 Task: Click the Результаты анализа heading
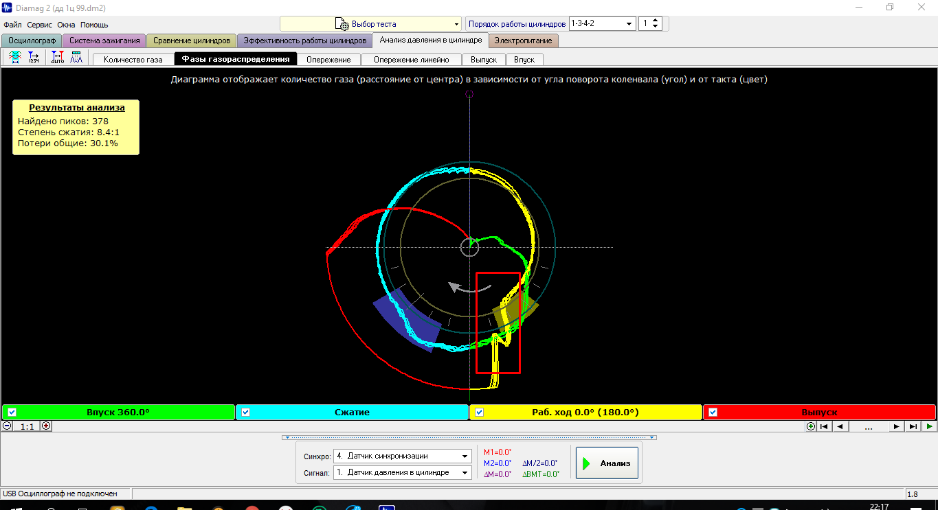click(x=77, y=108)
